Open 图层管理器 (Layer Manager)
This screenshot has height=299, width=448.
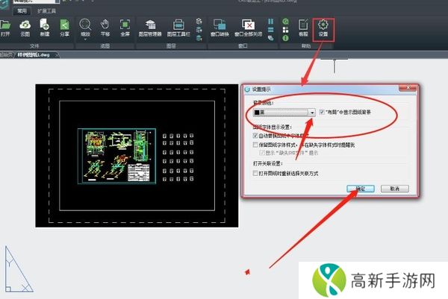tap(153, 27)
